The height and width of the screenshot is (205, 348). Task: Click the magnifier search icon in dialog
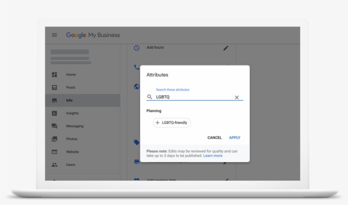149,97
